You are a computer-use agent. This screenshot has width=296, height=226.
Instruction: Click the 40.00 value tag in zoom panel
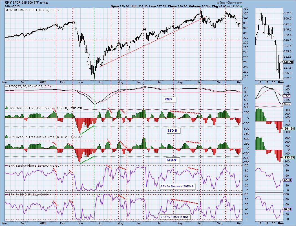[x=287, y=209]
